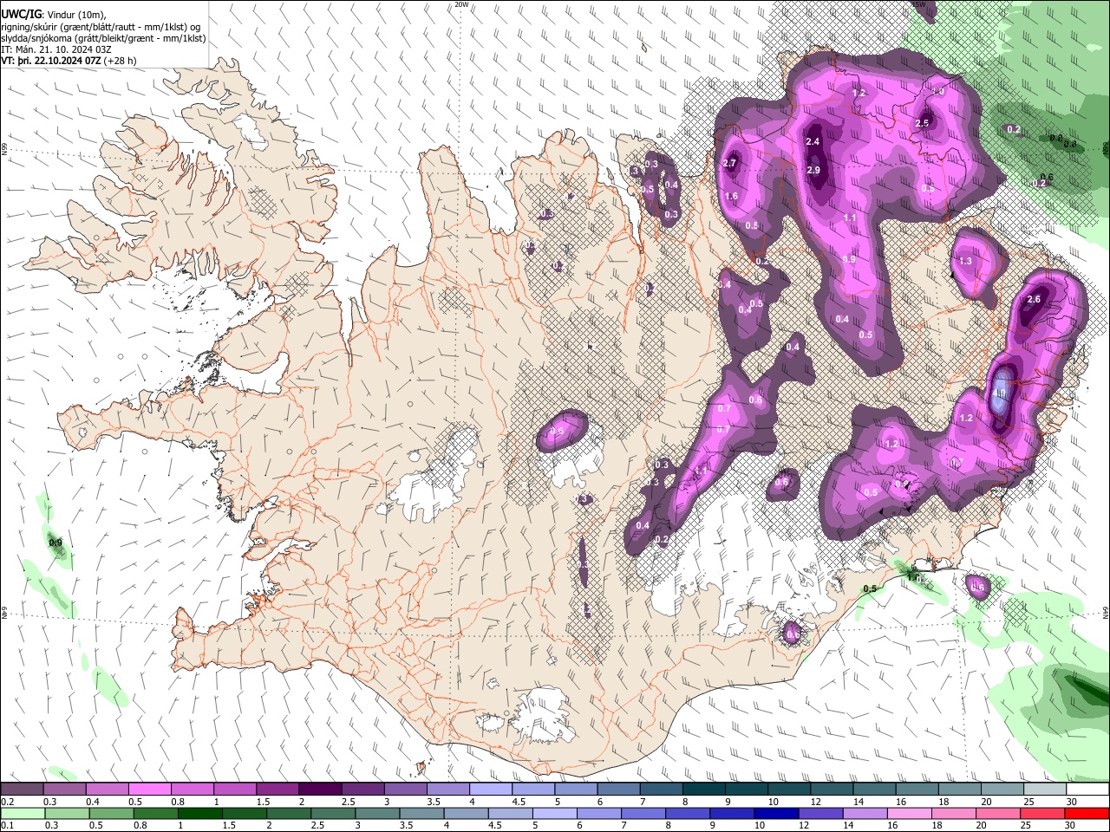This screenshot has width=1110, height=832.
Task: Click the '15W' longitude label at the top edge
Action: tap(919, 4)
